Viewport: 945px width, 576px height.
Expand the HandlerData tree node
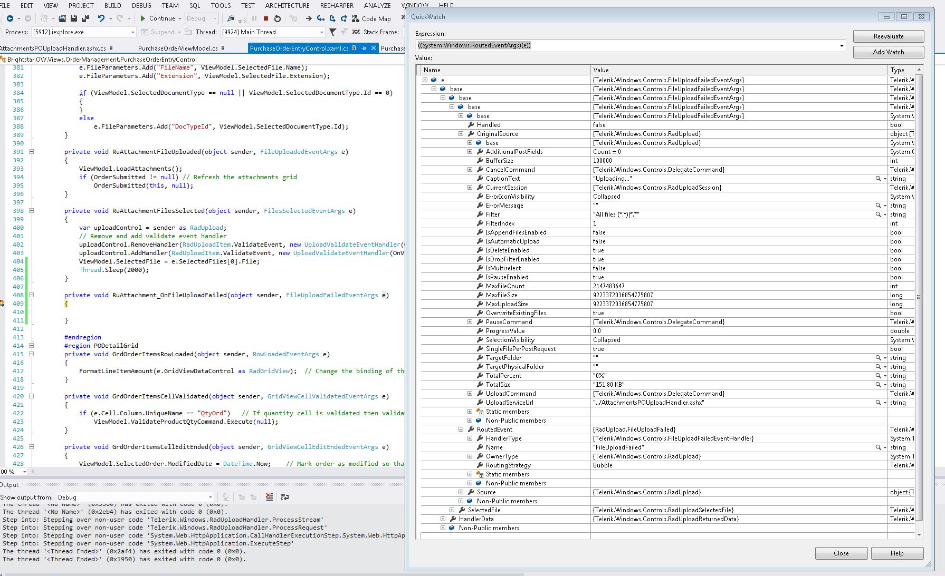pos(443,519)
